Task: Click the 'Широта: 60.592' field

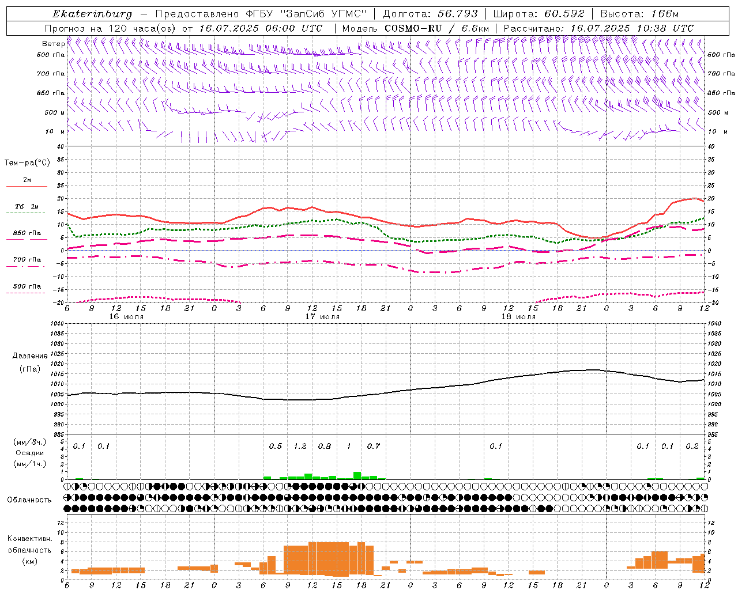Action: (539, 14)
